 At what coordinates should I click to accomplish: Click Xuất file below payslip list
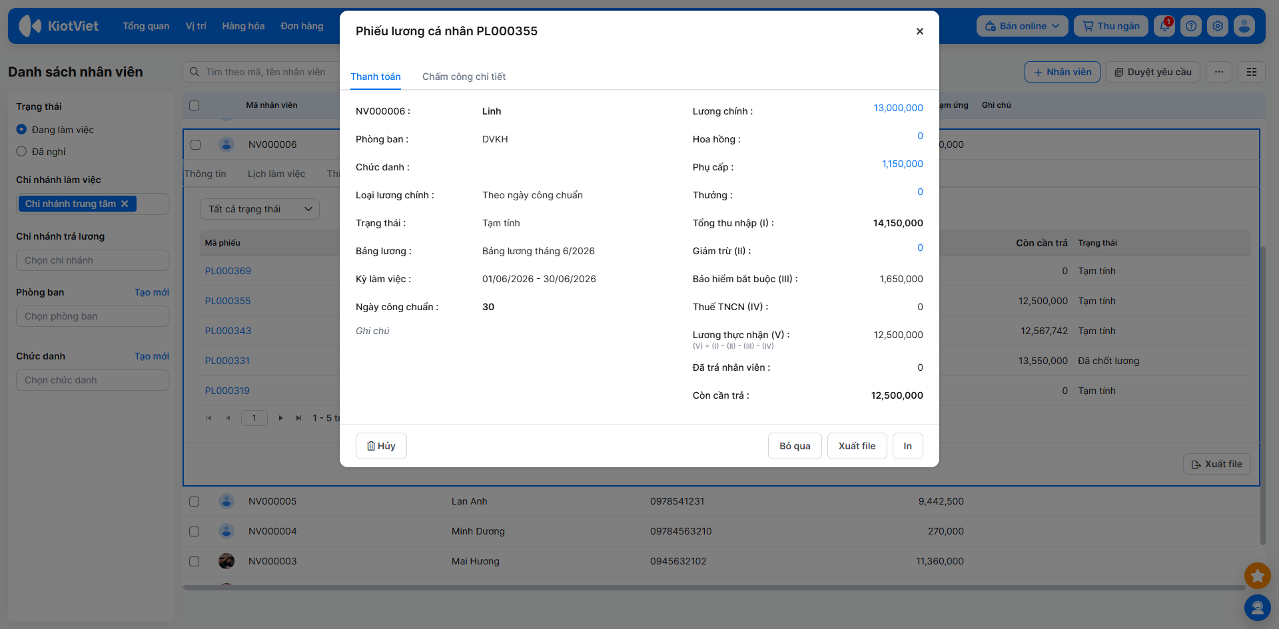coord(1216,464)
